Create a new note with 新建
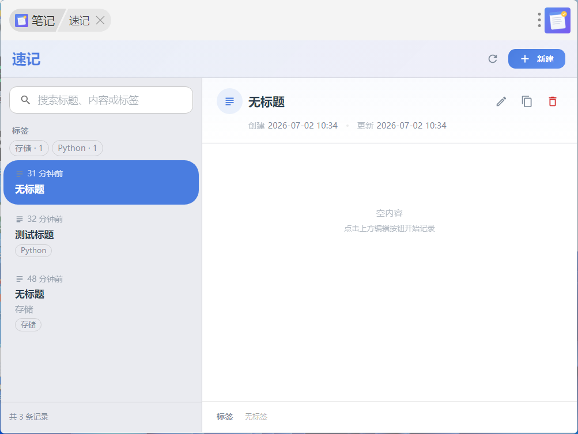 tap(537, 59)
